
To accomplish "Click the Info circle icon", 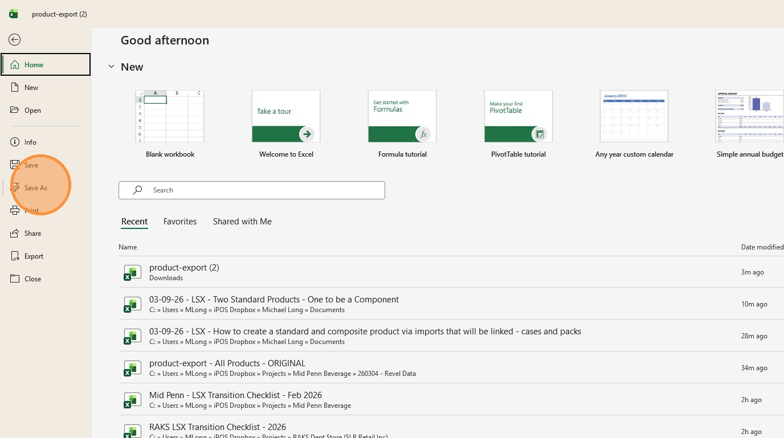I will 15,142.
